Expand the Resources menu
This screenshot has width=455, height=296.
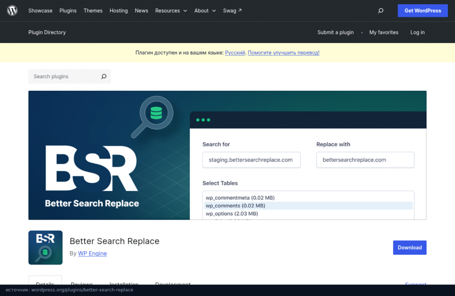click(171, 11)
